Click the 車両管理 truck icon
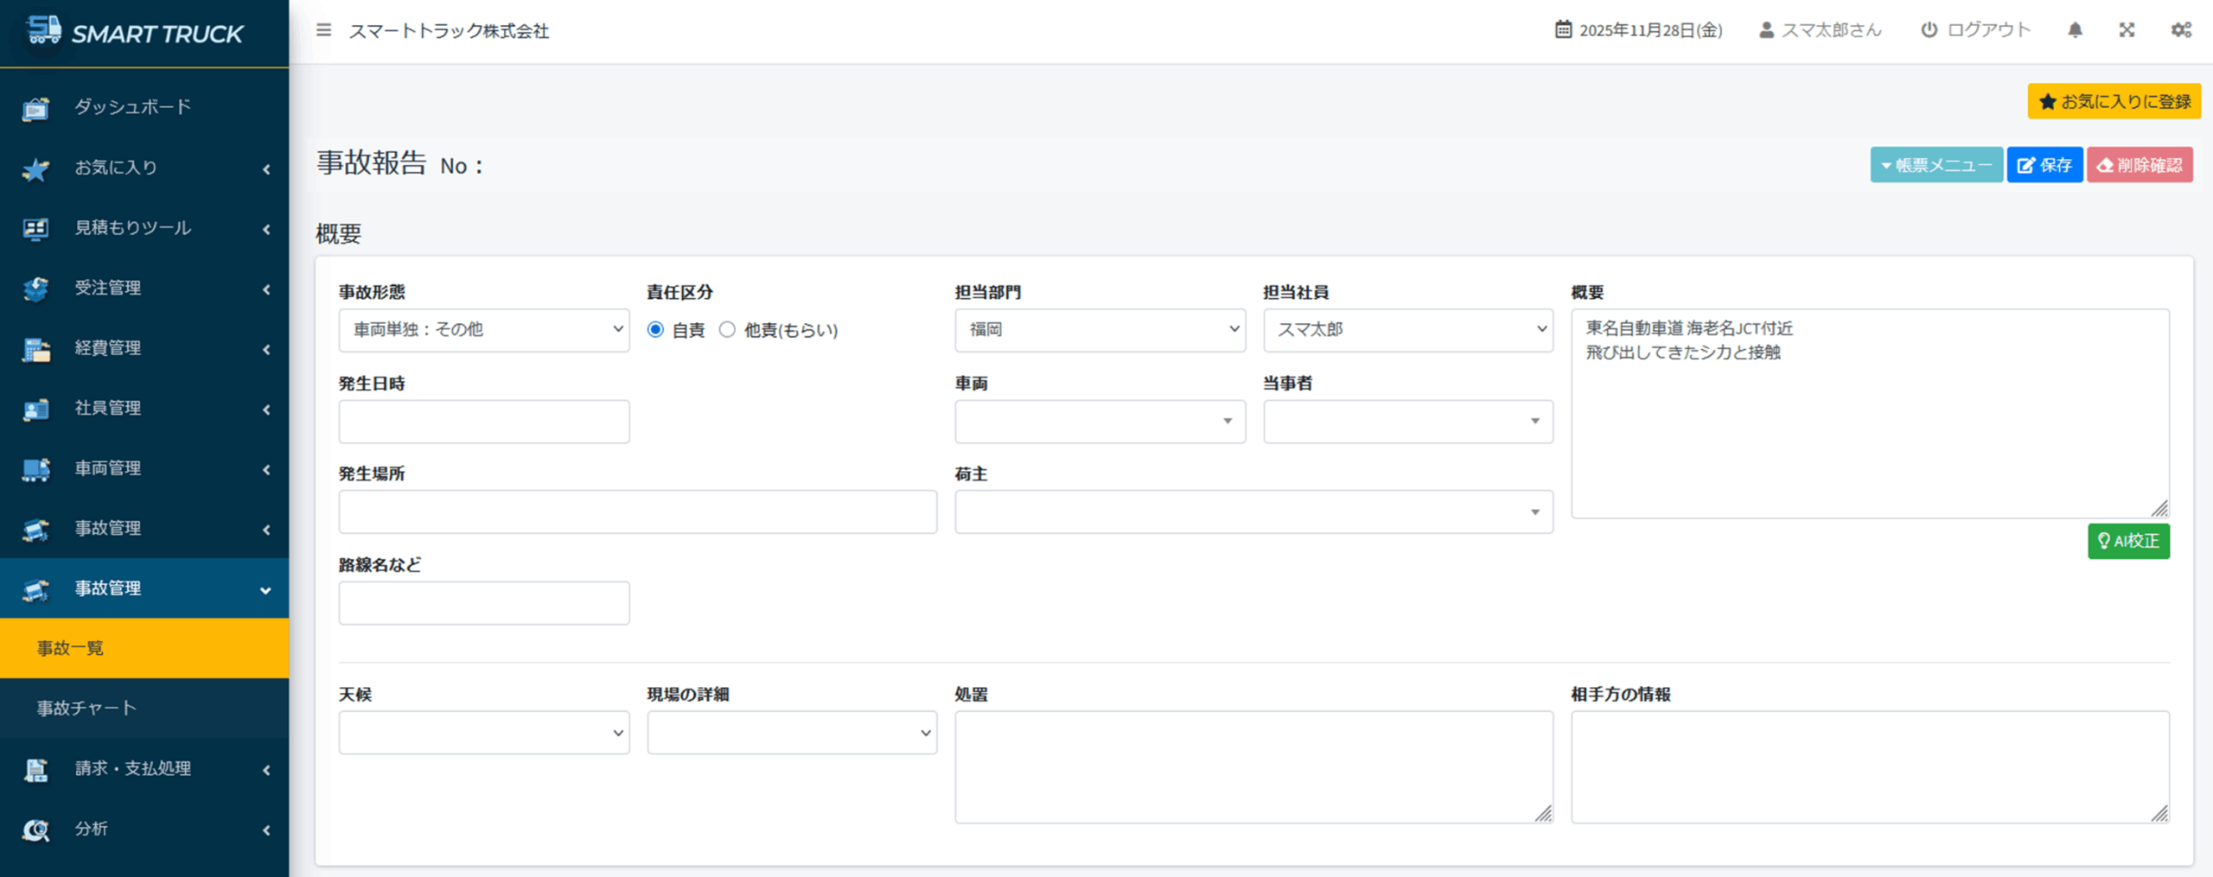This screenshot has width=2213, height=877. (x=36, y=469)
